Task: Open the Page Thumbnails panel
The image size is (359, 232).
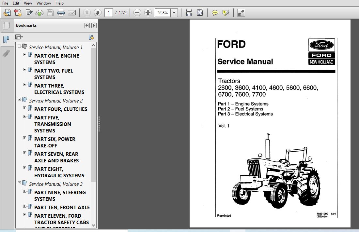Action: [7, 26]
